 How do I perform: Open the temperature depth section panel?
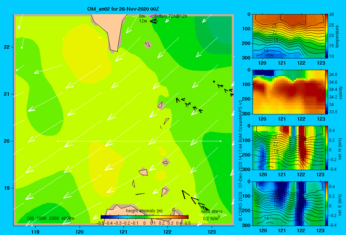tap(289, 36)
